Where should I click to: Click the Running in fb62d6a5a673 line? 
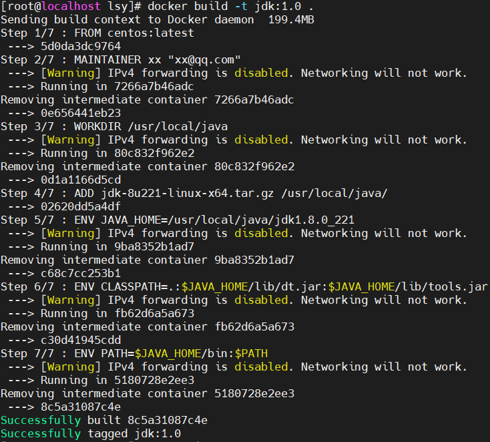point(101,314)
